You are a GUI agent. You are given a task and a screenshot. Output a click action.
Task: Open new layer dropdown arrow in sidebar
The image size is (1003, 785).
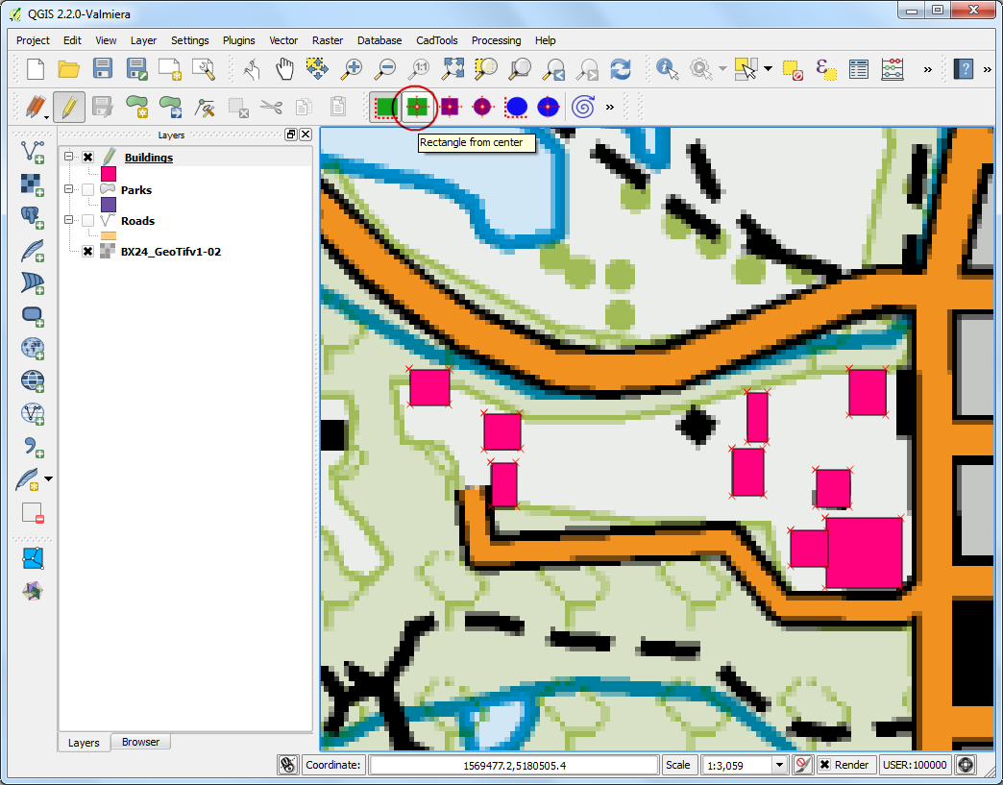(49, 478)
